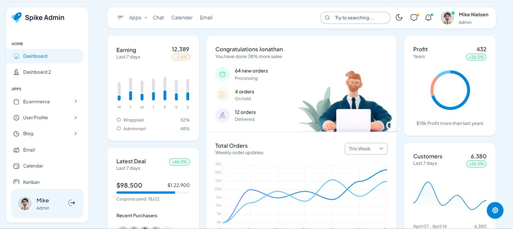Image resolution: width=513 pixels, height=229 pixels.
Task: Click the Email sidebar icon
Action: point(16,150)
